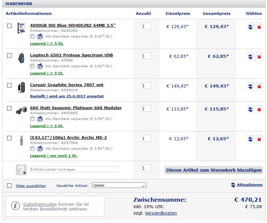This screenshot has height=223, width=267.
Task: Click gift box icon for Logitech G502
Action: [x=40, y=66]
